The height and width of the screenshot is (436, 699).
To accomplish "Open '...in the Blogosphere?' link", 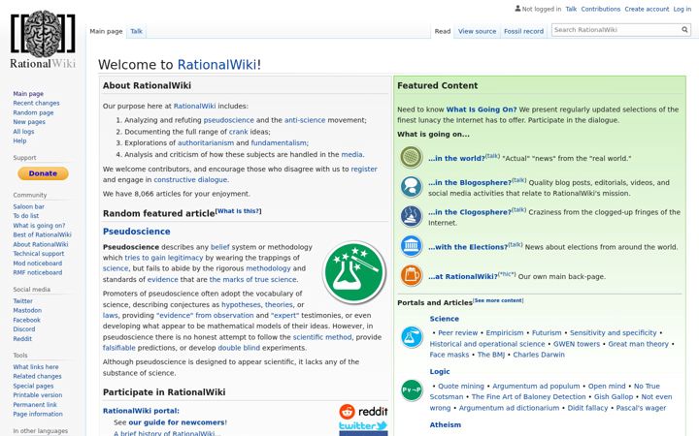I will pyautogui.click(x=470, y=182).
